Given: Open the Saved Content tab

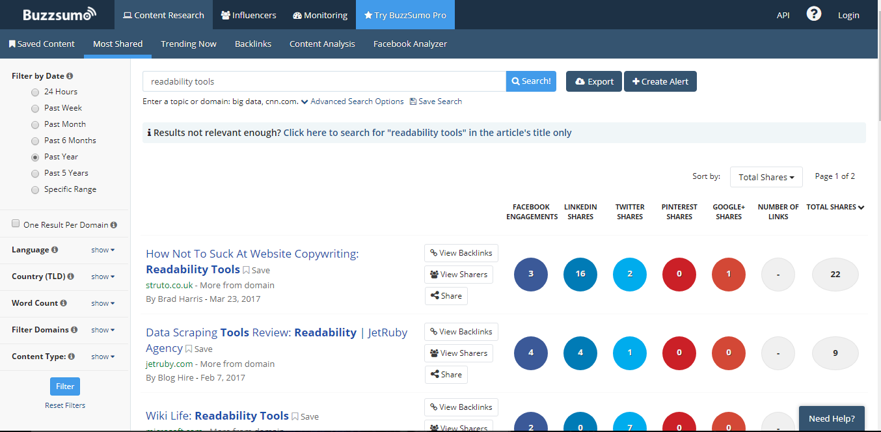Looking at the screenshot, I should (42, 44).
